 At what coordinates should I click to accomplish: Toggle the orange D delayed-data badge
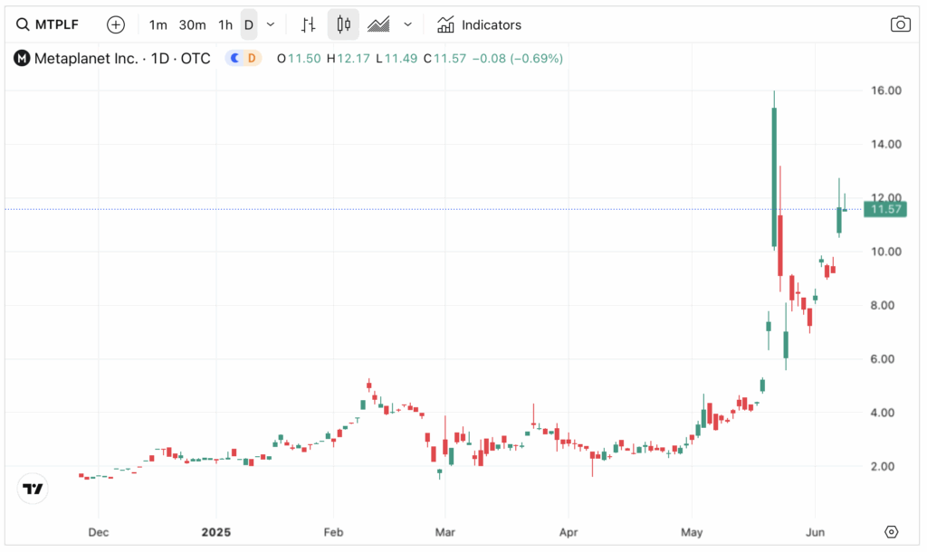coord(252,58)
